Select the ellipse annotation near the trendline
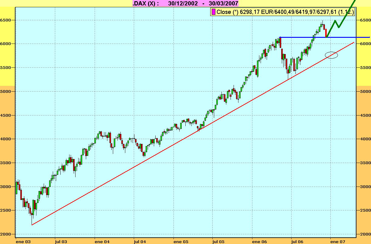 point(331,55)
